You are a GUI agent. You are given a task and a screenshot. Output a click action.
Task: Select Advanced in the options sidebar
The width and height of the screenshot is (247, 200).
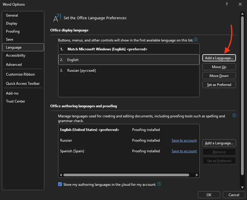pyautogui.click(x=14, y=65)
